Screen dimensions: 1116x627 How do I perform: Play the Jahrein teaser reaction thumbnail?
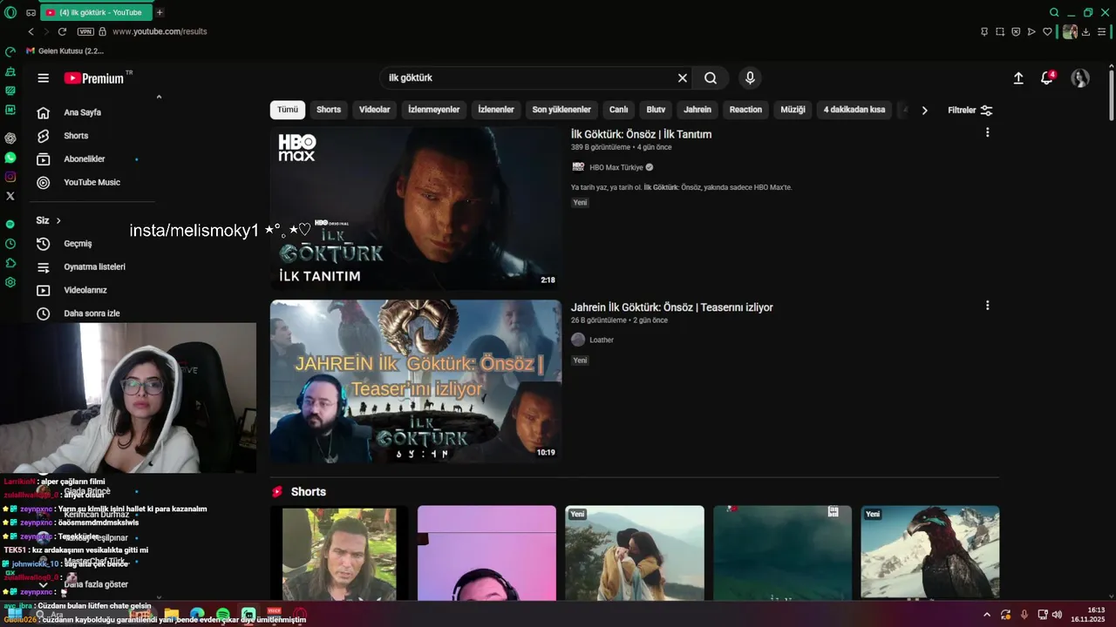pyautogui.click(x=416, y=381)
